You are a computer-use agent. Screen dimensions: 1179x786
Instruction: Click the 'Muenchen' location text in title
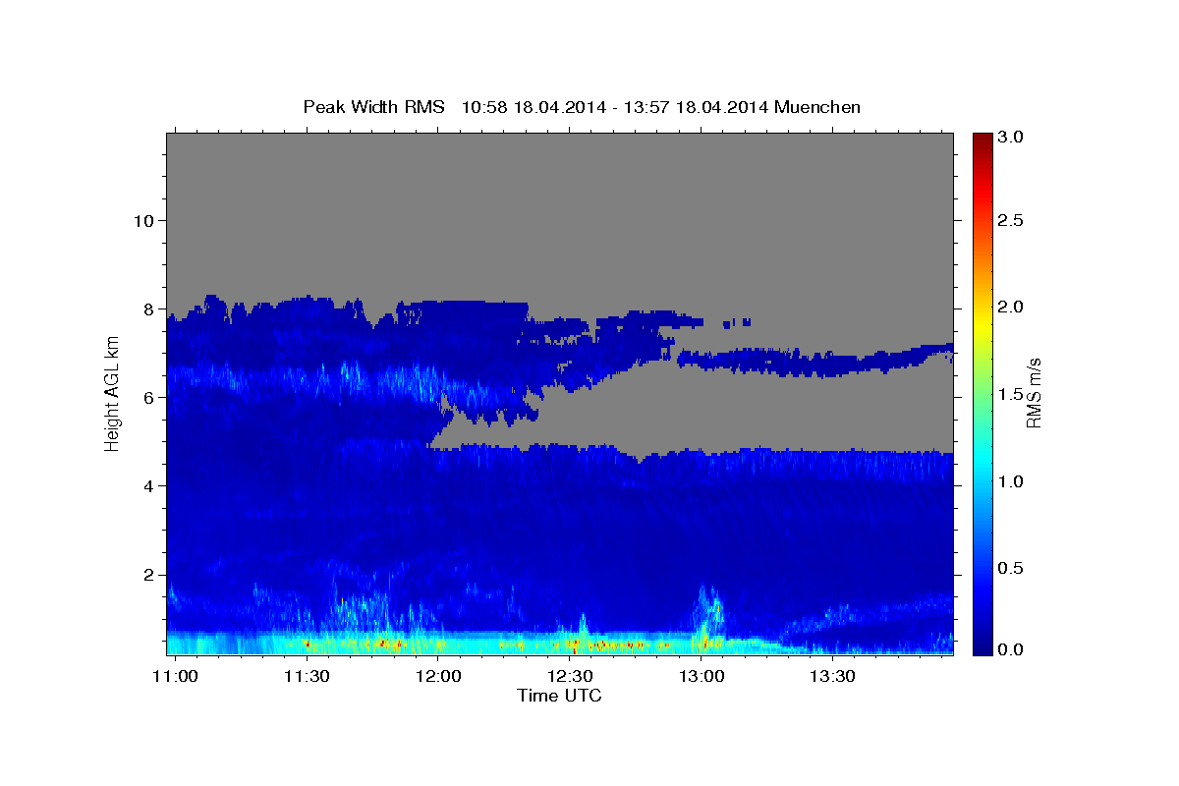pyautogui.click(x=817, y=107)
